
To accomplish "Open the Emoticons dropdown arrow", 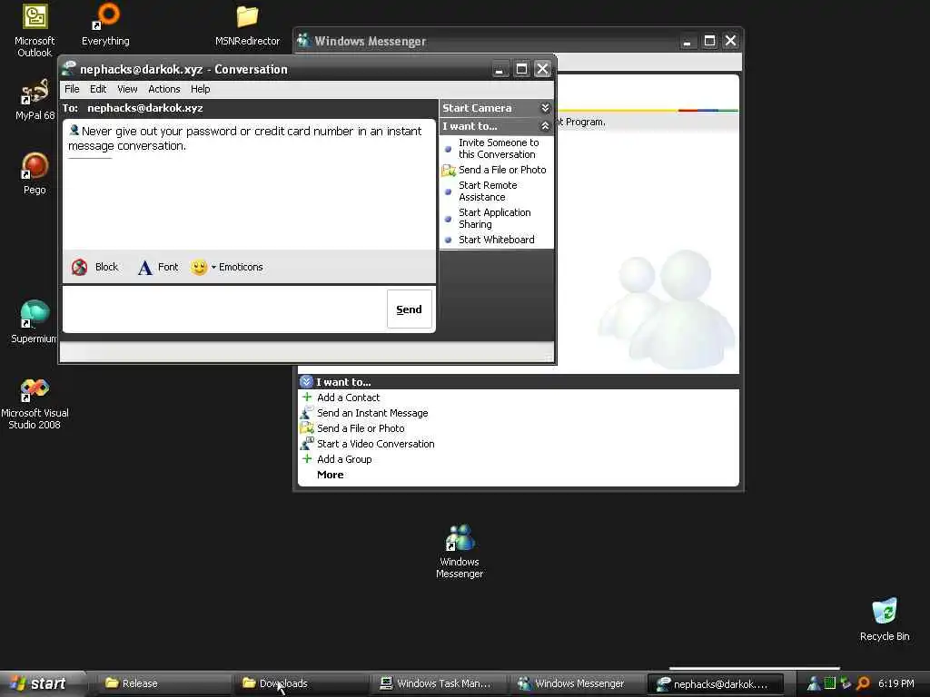I will click(x=213, y=268).
